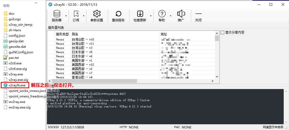Select the geosite.dat file
The image size is (289, 130).
click(x=15, y=47)
